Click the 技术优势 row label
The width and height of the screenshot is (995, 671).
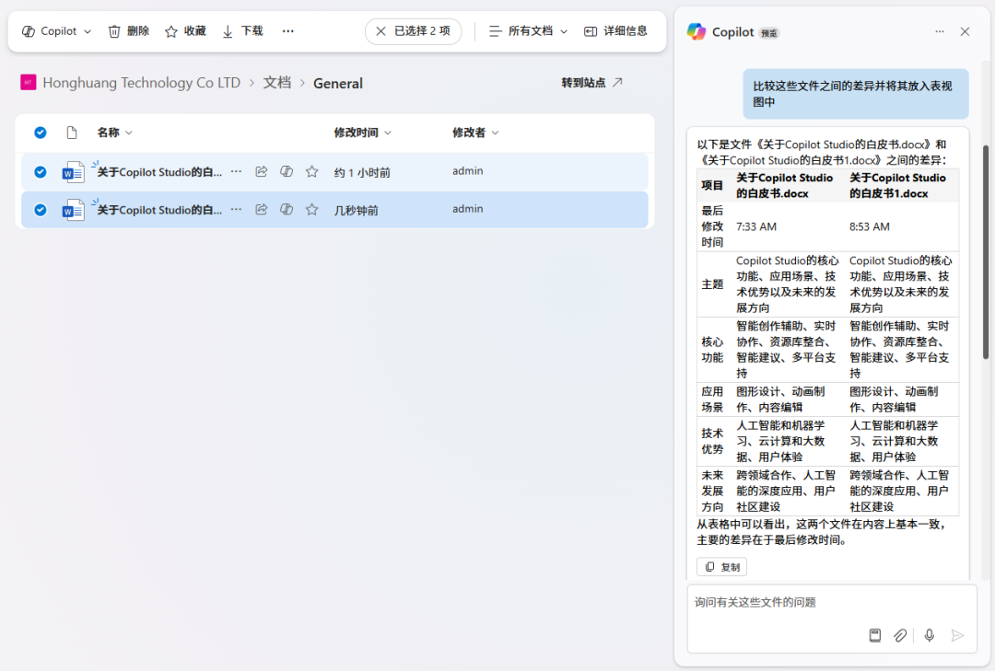[712, 441]
